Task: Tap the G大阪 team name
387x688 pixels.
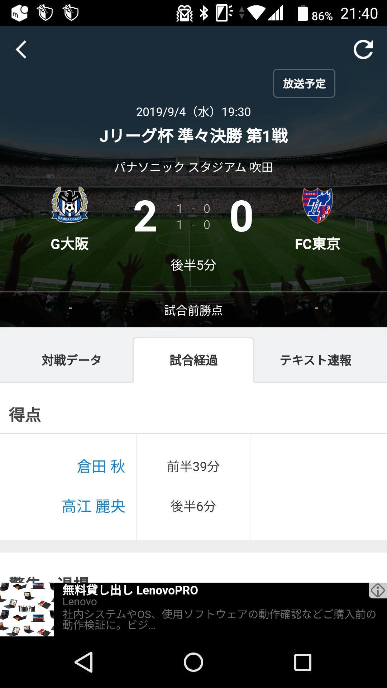Action: click(x=70, y=244)
